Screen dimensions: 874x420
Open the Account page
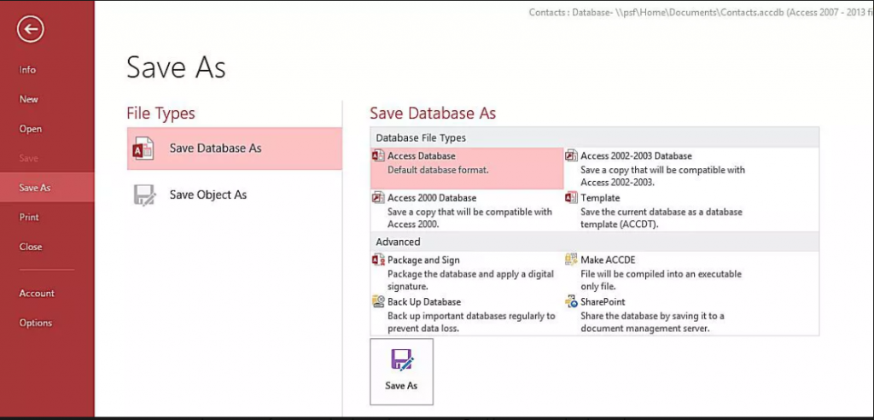click(37, 294)
